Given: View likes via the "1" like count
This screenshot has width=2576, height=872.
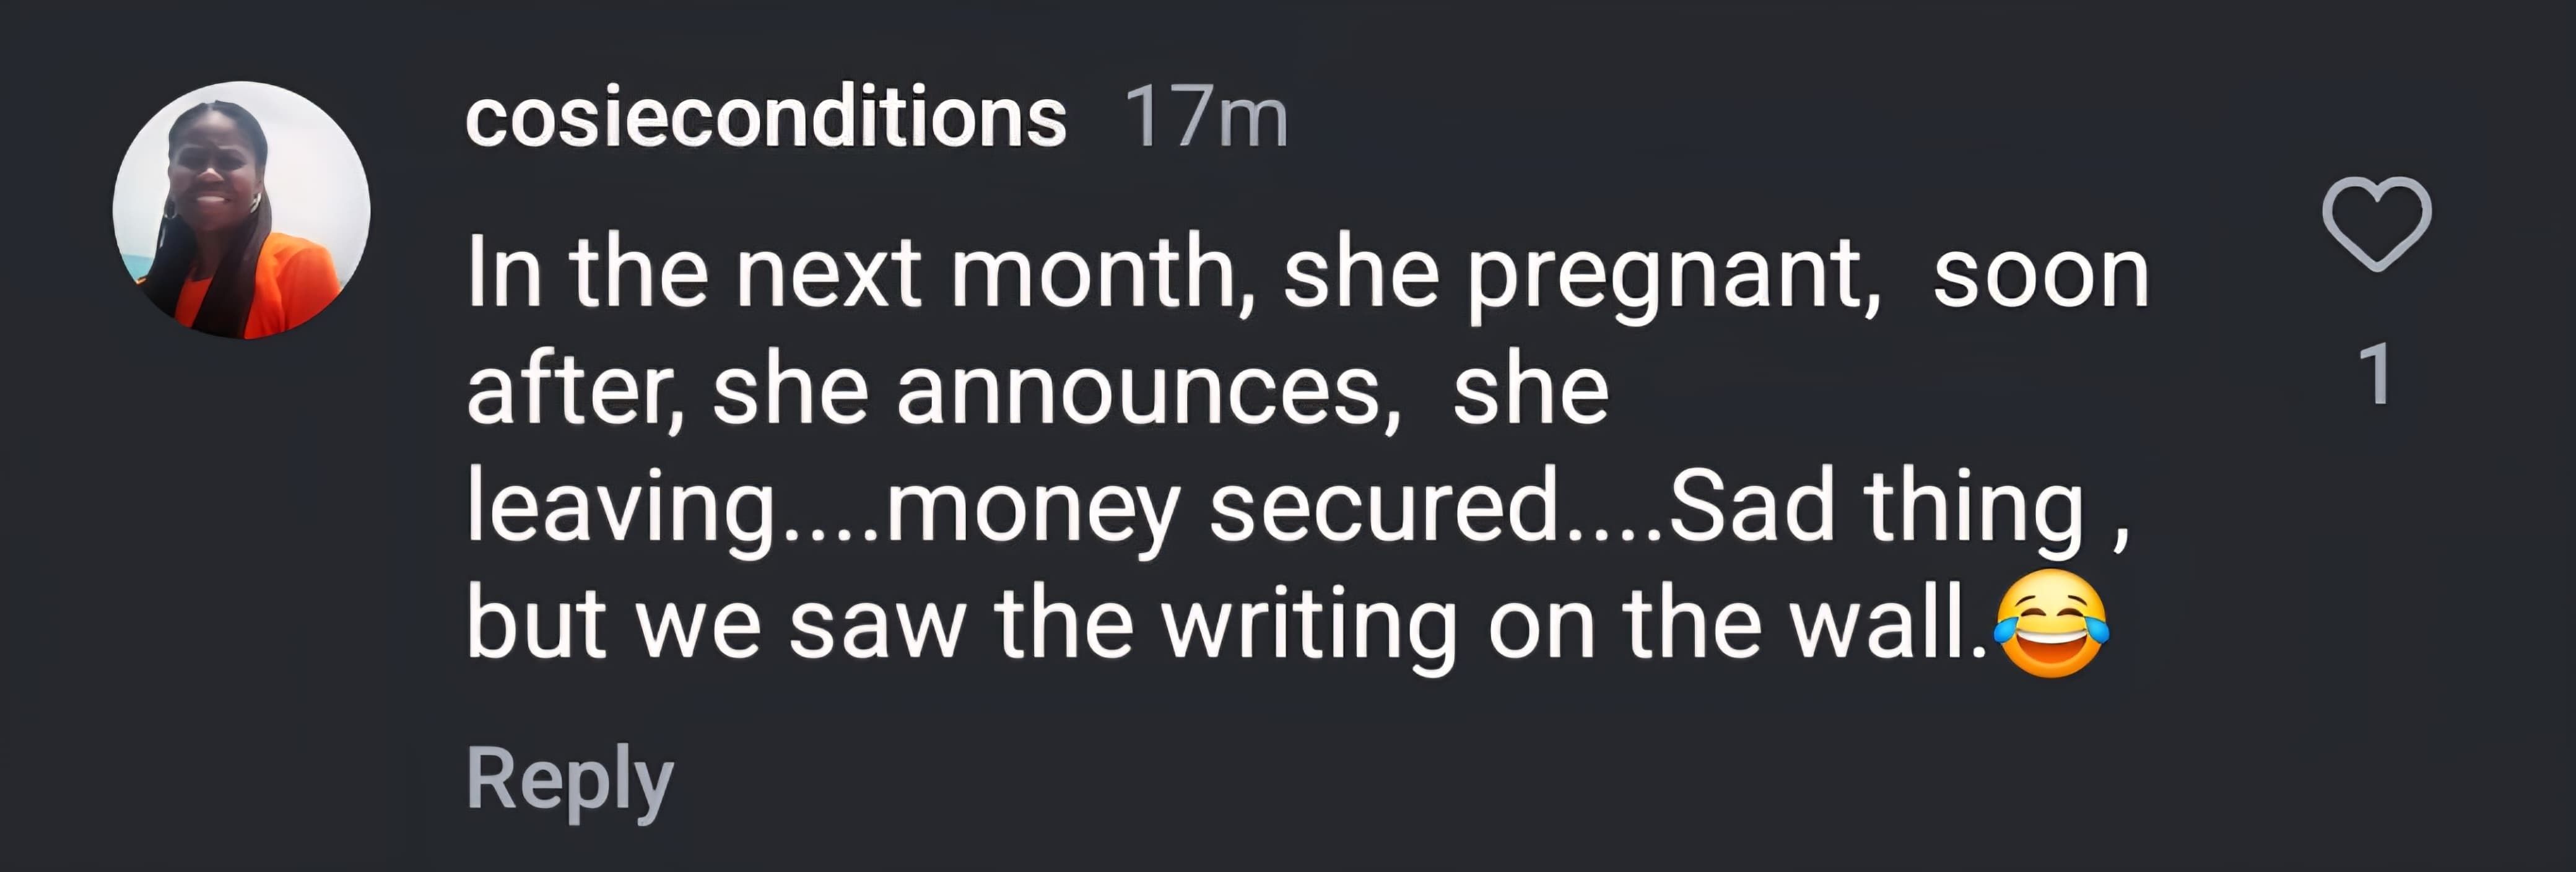Looking at the screenshot, I should point(2376,374).
